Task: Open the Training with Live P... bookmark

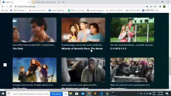Action: point(38,10)
